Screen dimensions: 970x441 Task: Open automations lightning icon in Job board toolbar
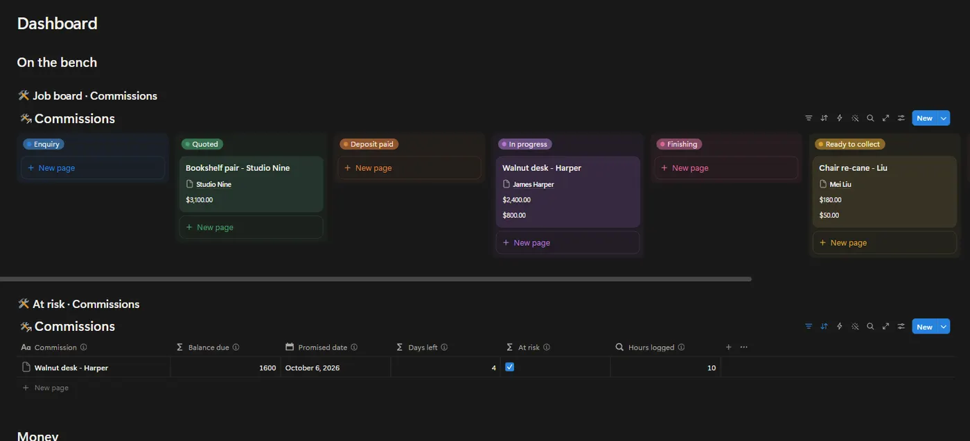coord(840,118)
